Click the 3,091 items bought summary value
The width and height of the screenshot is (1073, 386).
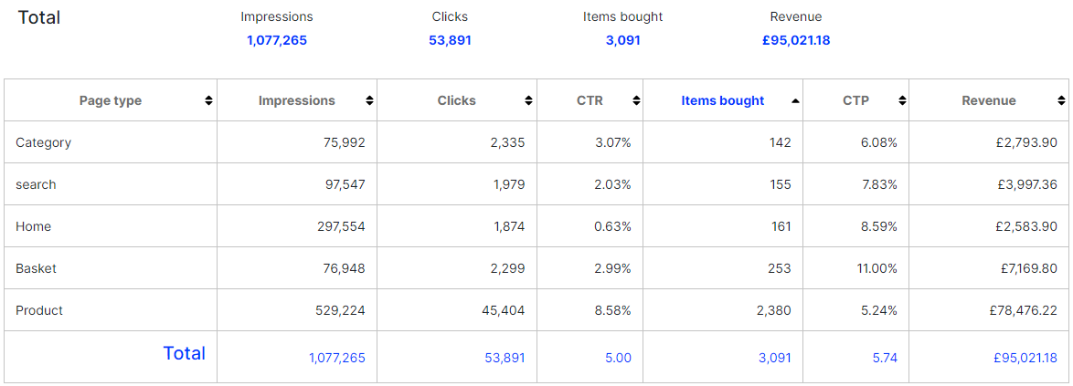(622, 40)
